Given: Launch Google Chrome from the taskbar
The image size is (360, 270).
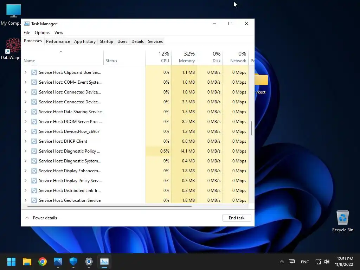Looking at the screenshot, I should (43, 262).
